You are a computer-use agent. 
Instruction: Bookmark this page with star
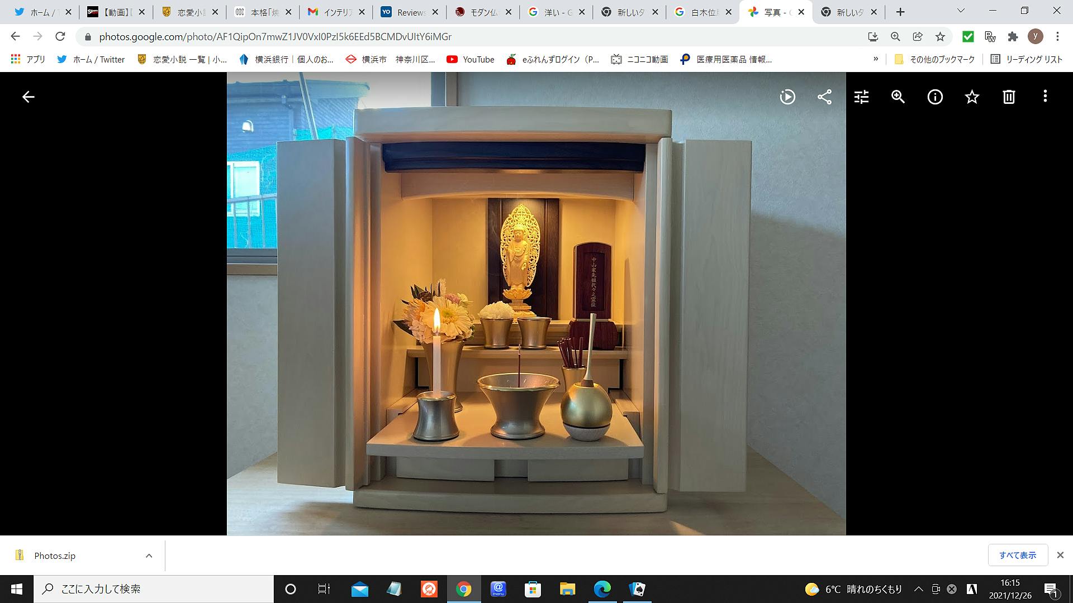pyautogui.click(x=940, y=36)
